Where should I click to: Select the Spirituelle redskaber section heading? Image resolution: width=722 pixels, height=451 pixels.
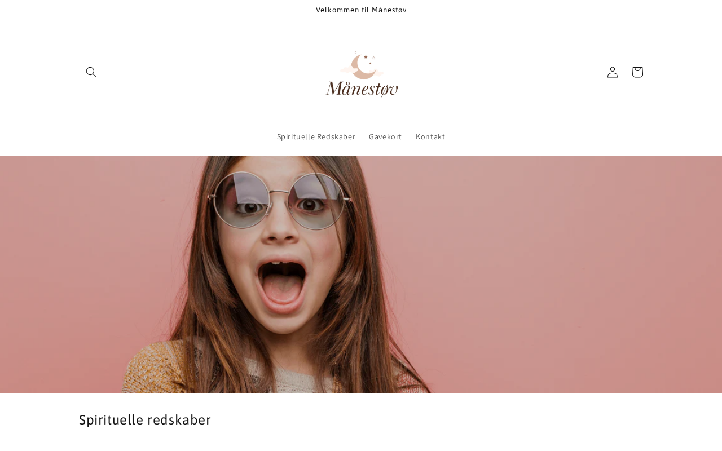click(145, 419)
